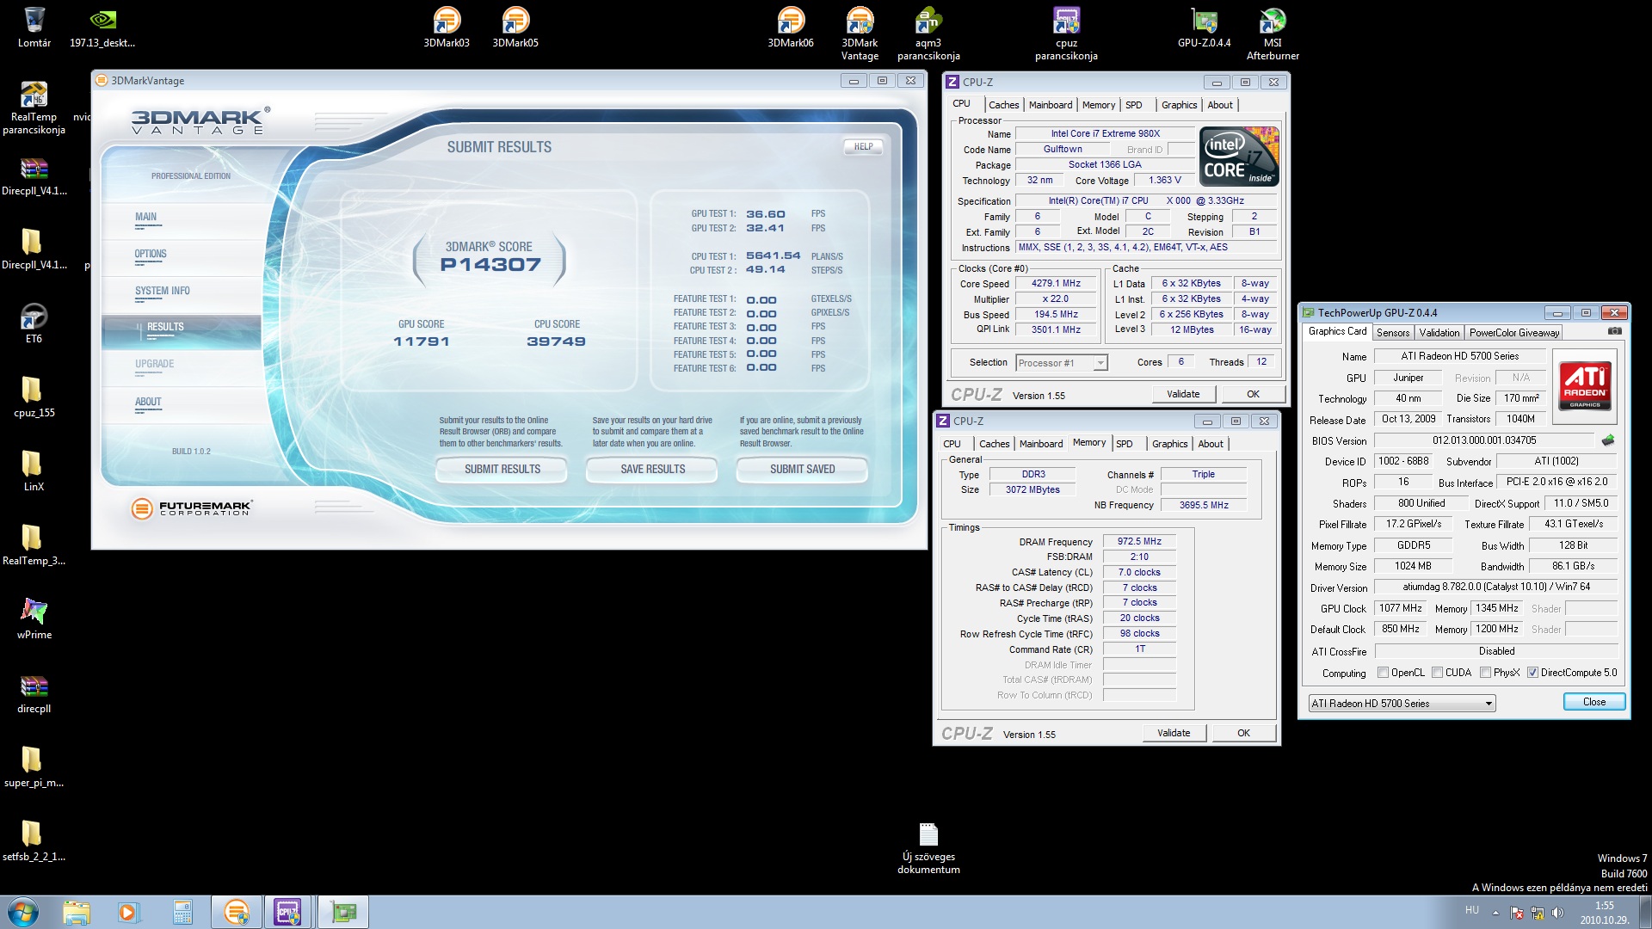Select SYSTEM INFO in 3DMark Vantage sidebar
The height and width of the screenshot is (929, 1652).
point(163,292)
